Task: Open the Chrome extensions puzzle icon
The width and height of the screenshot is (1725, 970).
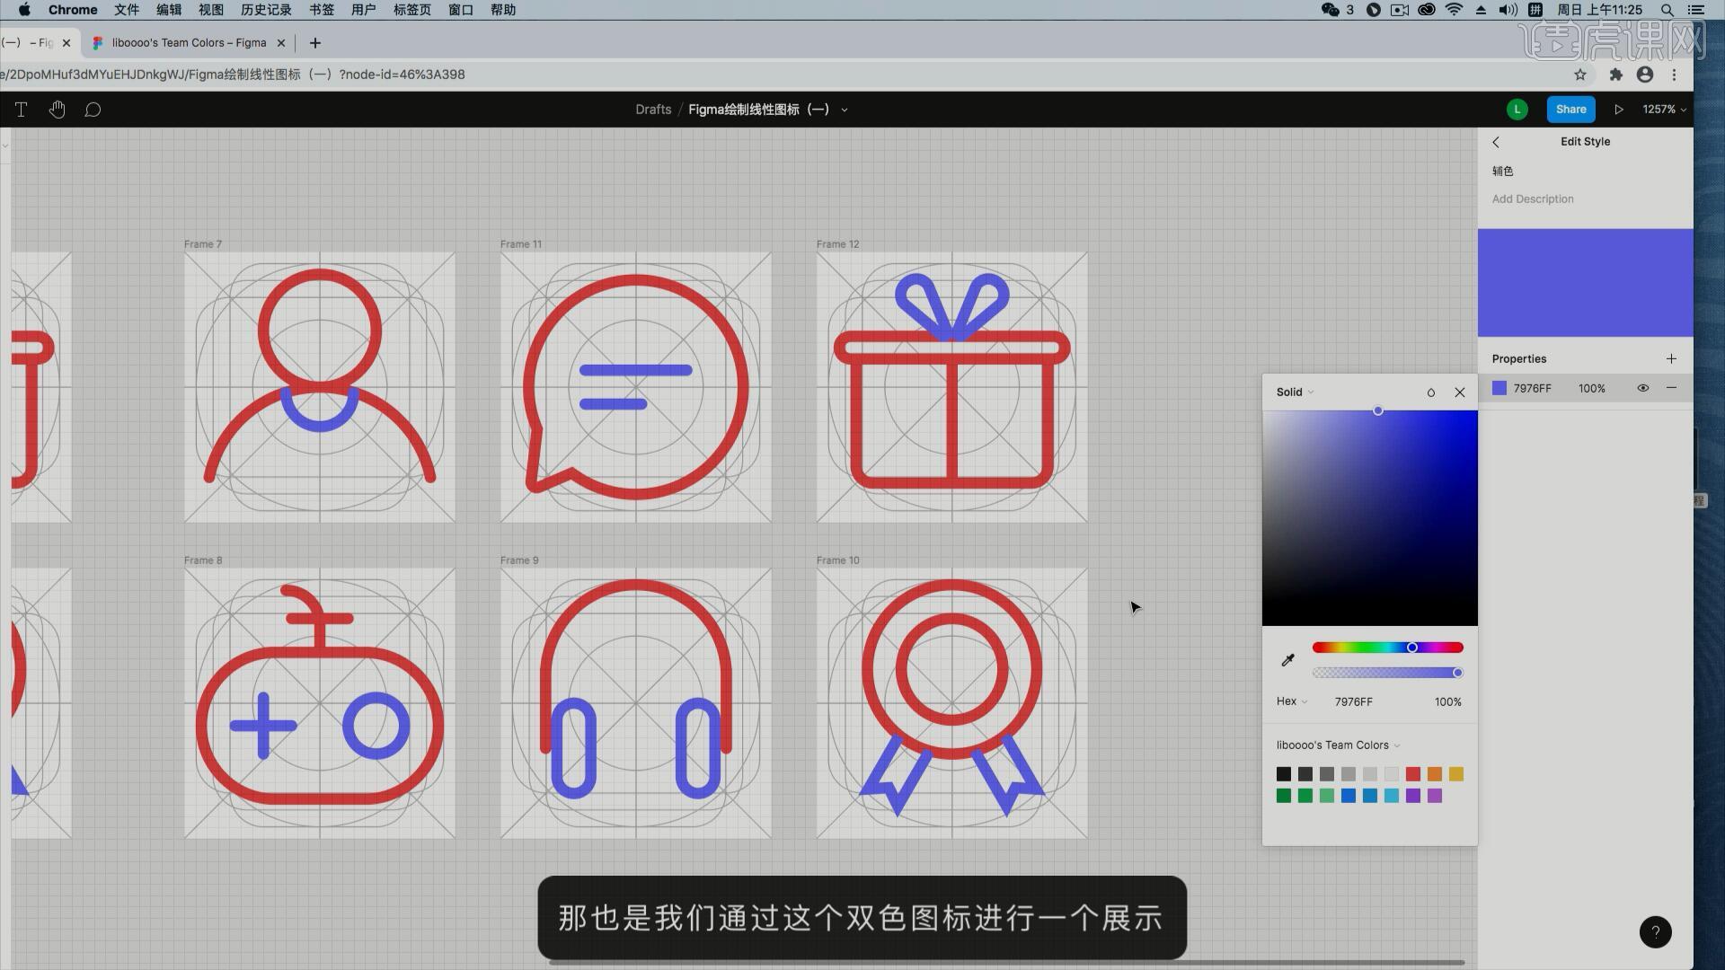Action: click(1615, 75)
